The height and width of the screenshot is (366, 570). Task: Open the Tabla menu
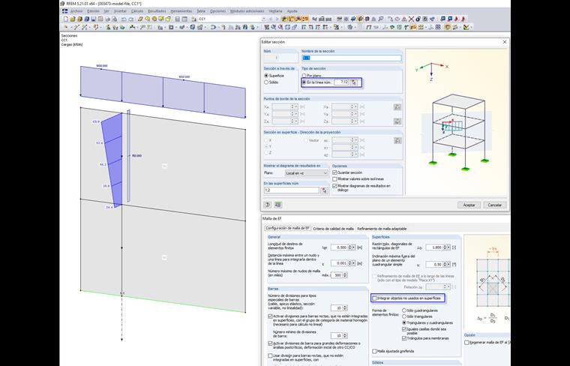coord(201,11)
